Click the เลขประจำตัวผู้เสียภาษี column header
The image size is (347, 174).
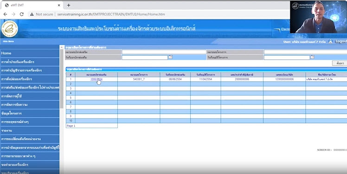[x=242, y=75]
